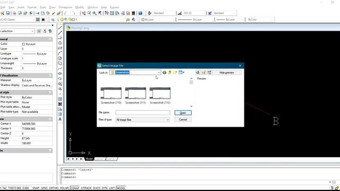The image size is (340, 191).
Task: Toggle DYN input in status bar
Action: coord(105,188)
